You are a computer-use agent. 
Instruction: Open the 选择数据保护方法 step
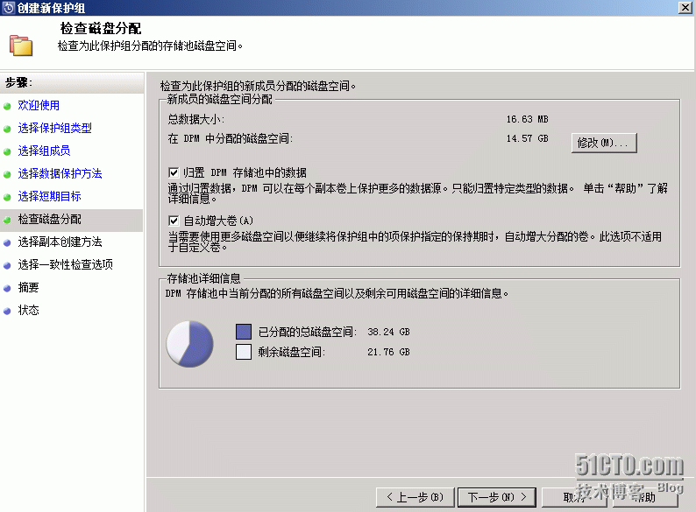coord(60,174)
